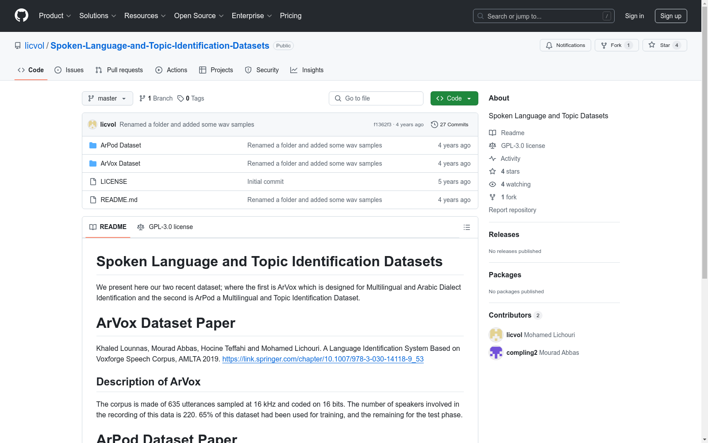
Task: Open the Releases section heading
Action: (504, 235)
